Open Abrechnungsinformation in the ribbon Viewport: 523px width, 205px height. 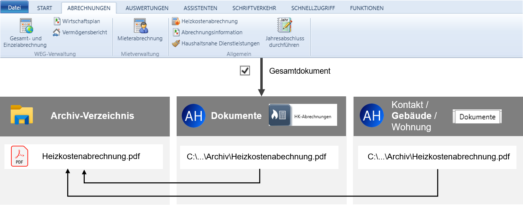click(176, 33)
